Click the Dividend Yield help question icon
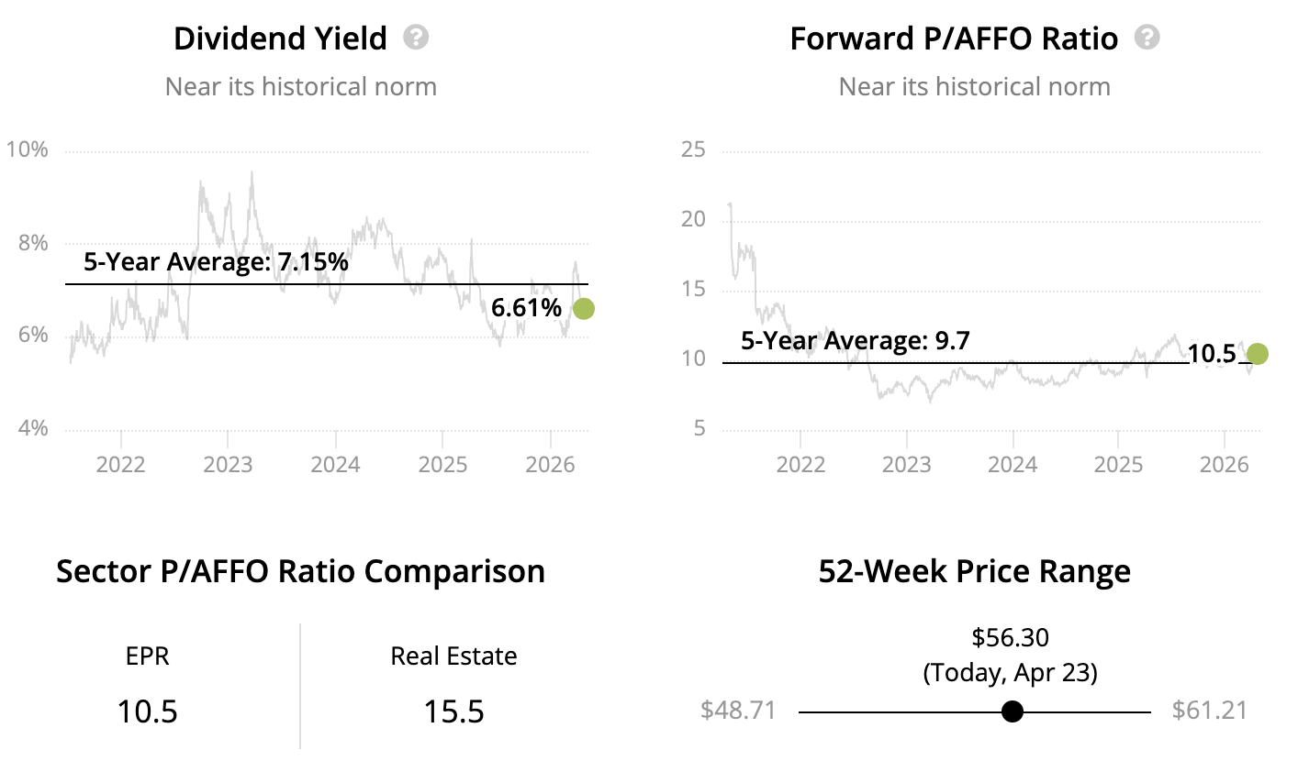Screen dimensions: 1298x761 pos(417,38)
